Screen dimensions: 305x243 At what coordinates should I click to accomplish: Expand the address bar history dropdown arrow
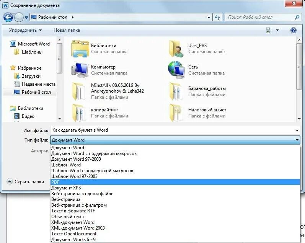(x=209, y=17)
